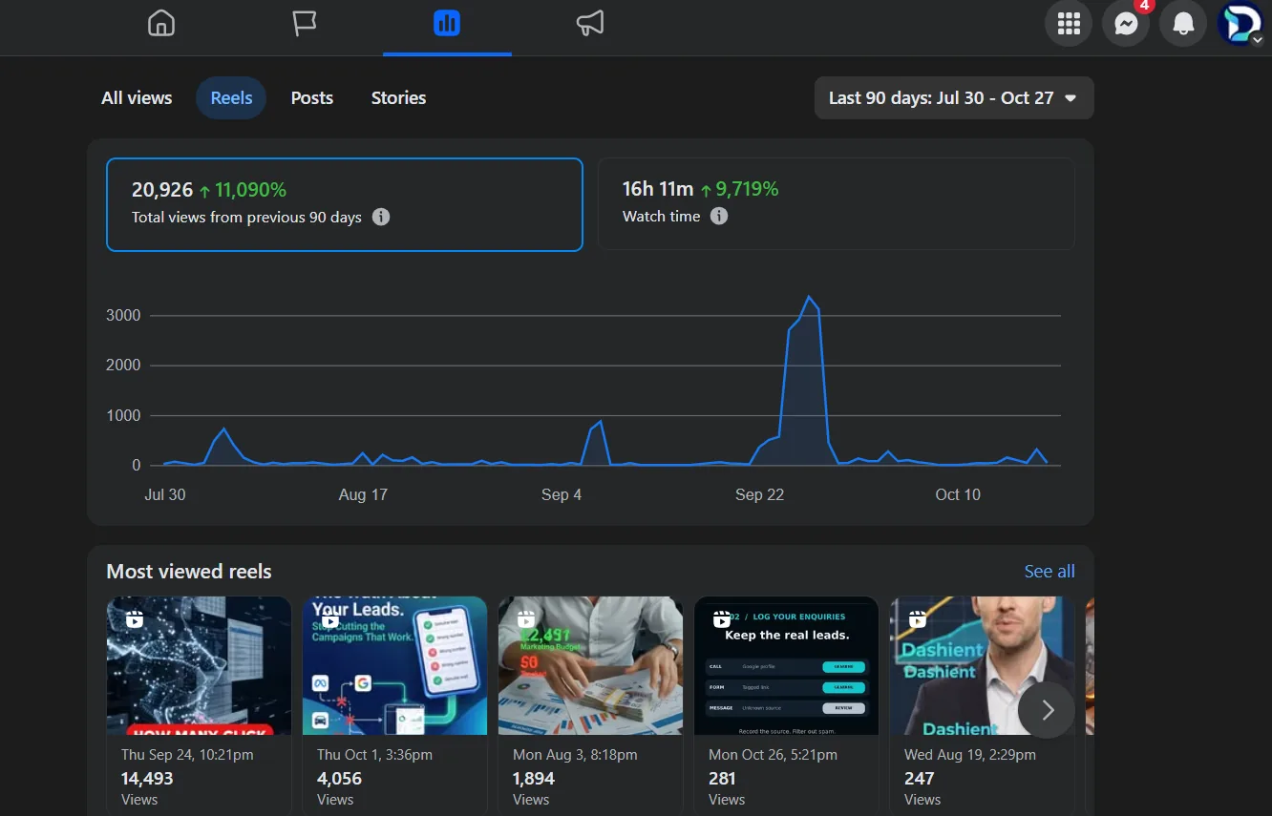Select the Total views 20,926 card
The width and height of the screenshot is (1272, 816).
[345, 204]
